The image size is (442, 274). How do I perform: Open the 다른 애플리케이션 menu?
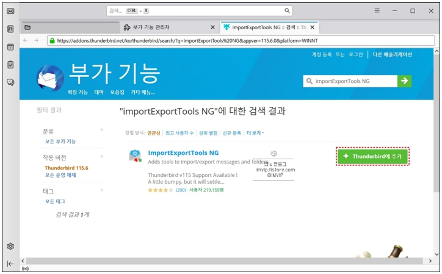tap(392, 54)
